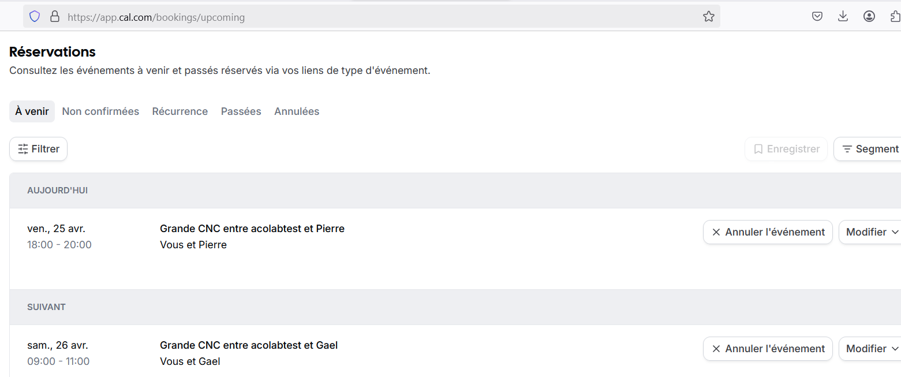
Task: Open Grande CNC entre acolabtest et Pierre
Action: tap(252, 229)
